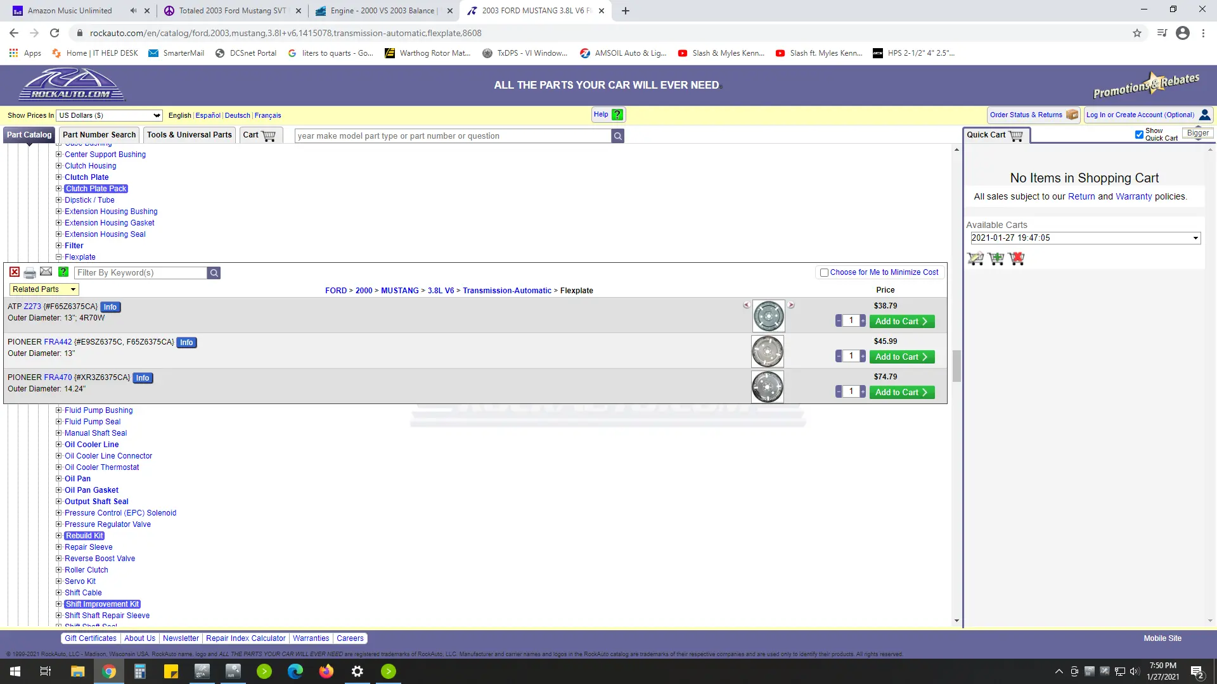
Task: Switch to the Totaled 2003 Ford Mustang SVT tab
Action: pyautogui.click(x=232, y=11)
